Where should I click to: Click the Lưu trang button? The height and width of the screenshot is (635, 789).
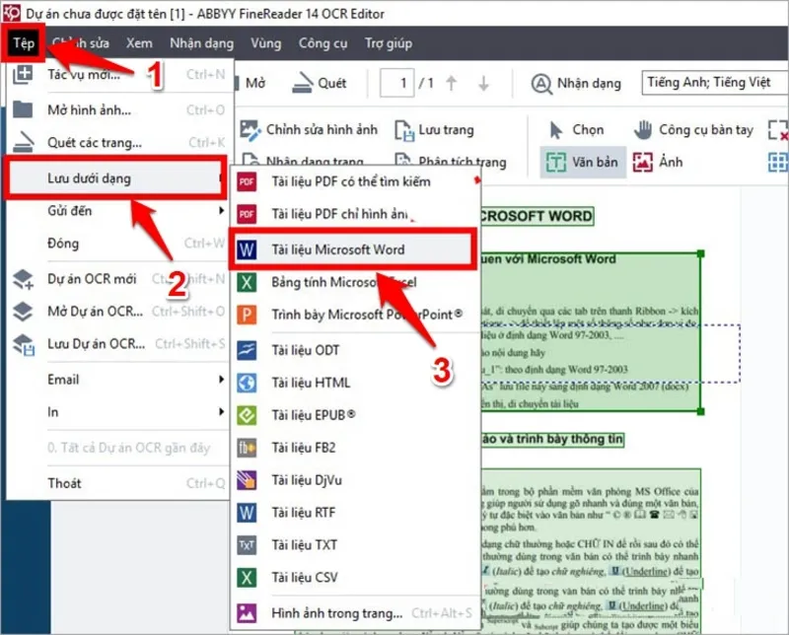tap(434, 130)
